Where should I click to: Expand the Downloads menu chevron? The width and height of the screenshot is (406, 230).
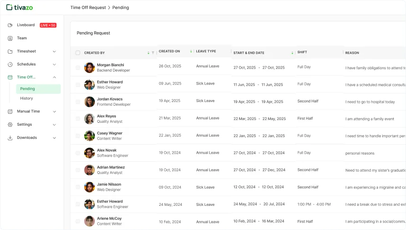(54, 138)
